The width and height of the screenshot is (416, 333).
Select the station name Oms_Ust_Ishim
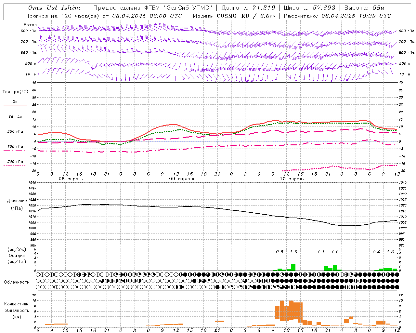tap(54, 8)
